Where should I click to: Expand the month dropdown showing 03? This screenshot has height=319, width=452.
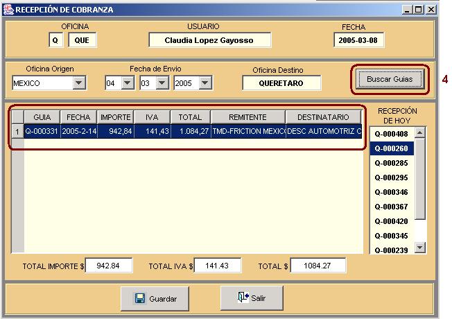click(x=162, y=83)
